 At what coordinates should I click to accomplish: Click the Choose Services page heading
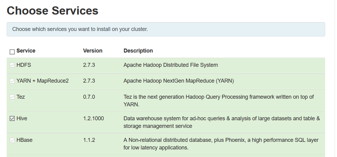(x=53, y=11)
